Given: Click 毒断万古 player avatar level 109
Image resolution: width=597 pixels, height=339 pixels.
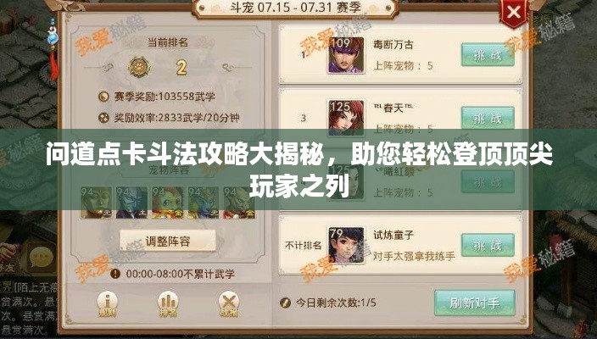Looking at the screenshot, I should (346, 55).
